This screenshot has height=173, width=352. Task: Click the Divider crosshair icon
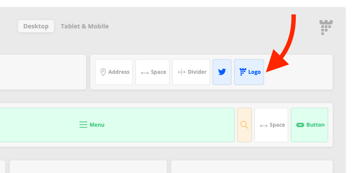click(x=181, y=72)
